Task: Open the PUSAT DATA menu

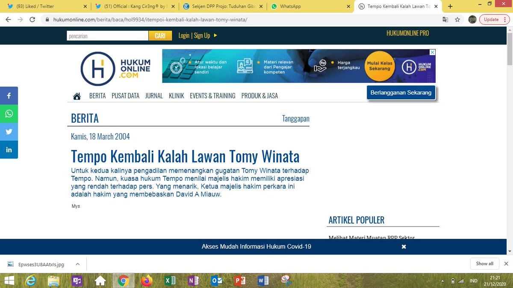Action: click(126, 96)
